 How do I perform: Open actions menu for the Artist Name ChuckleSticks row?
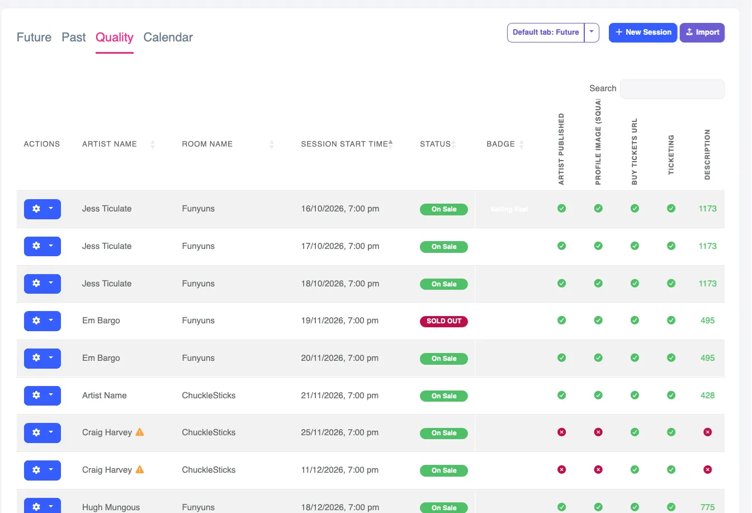(x=42, y=396)
